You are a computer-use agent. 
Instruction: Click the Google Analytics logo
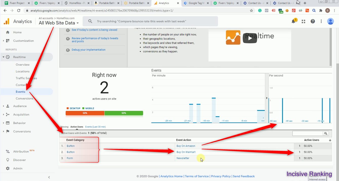pos(7,22)
